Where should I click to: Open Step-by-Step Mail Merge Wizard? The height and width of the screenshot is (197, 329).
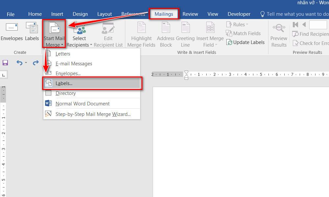point(92,114)
